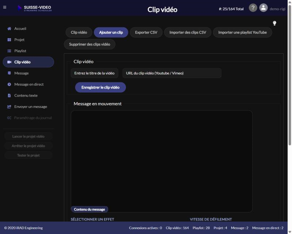Click the Contenu du message label
This screenshot has width=292, height=234.
89,209
